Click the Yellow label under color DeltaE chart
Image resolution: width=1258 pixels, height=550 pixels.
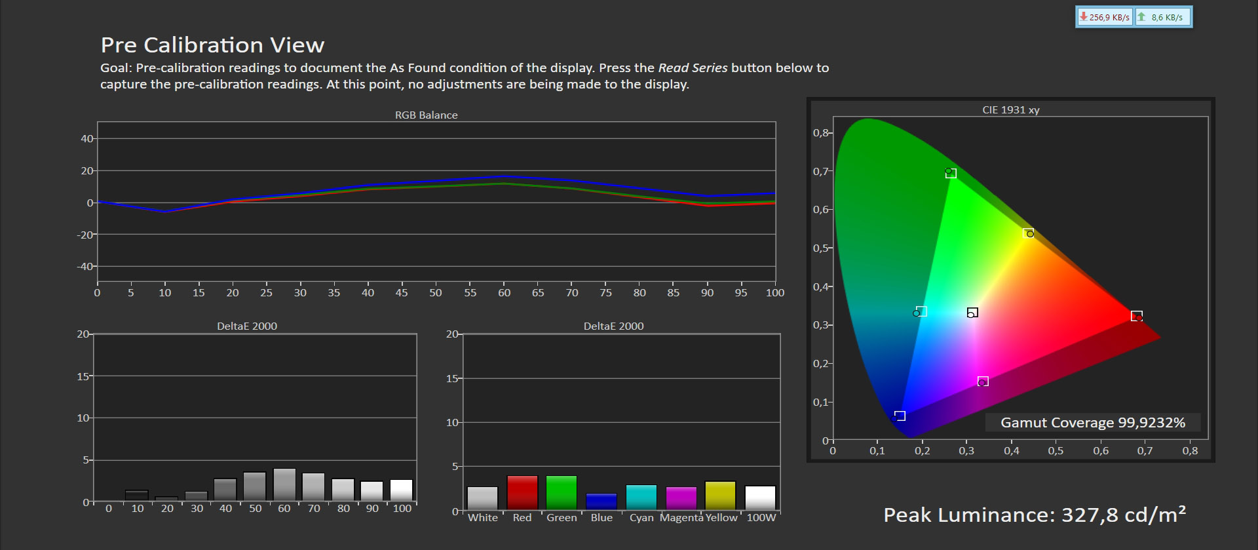(x=721, y=517)
